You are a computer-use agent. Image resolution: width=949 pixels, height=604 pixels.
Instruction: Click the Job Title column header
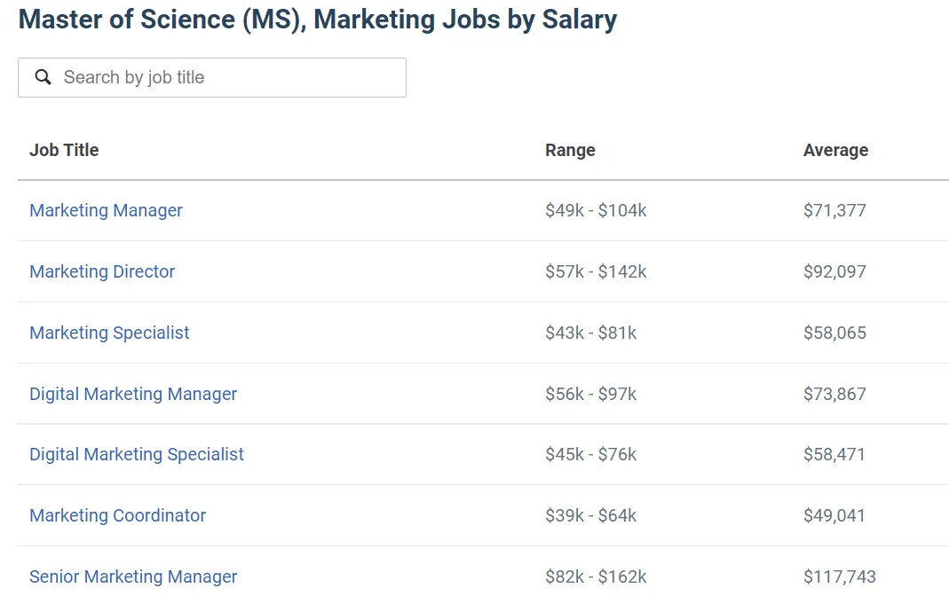[64, 150]
